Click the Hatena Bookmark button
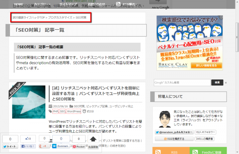239x154 pixels. coord(61,146)
